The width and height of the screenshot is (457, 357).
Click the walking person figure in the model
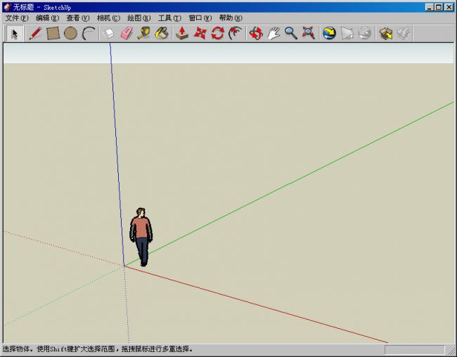click(141, 237)
